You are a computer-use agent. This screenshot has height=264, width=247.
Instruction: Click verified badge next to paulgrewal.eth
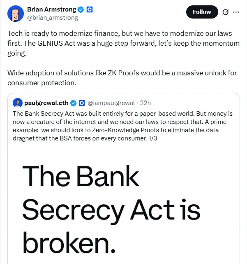click(73, 103)
